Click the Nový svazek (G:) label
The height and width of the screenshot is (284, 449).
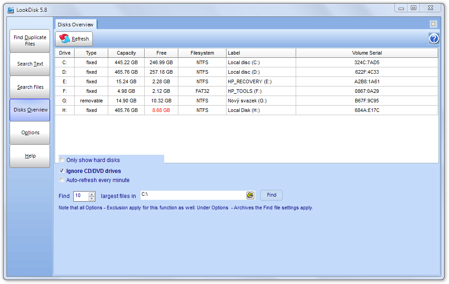click(247, 101)
